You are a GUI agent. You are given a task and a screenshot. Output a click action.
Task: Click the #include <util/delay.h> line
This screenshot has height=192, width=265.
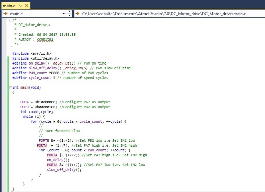point(36,58)
